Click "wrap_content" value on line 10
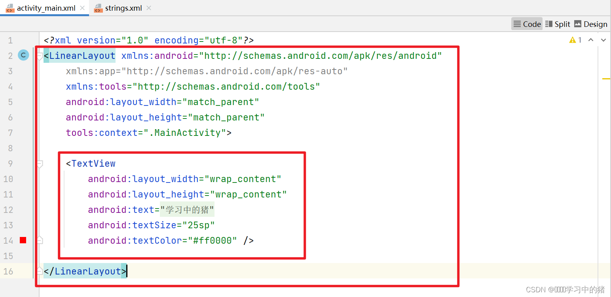The height and width of the screenshot is (297, 611). tap(243, 179)
